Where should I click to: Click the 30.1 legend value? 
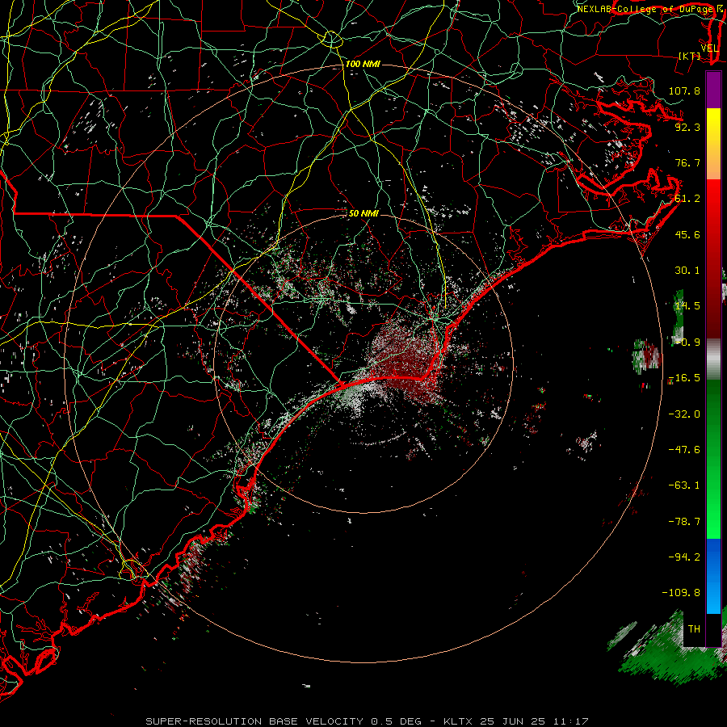(687, 271)
